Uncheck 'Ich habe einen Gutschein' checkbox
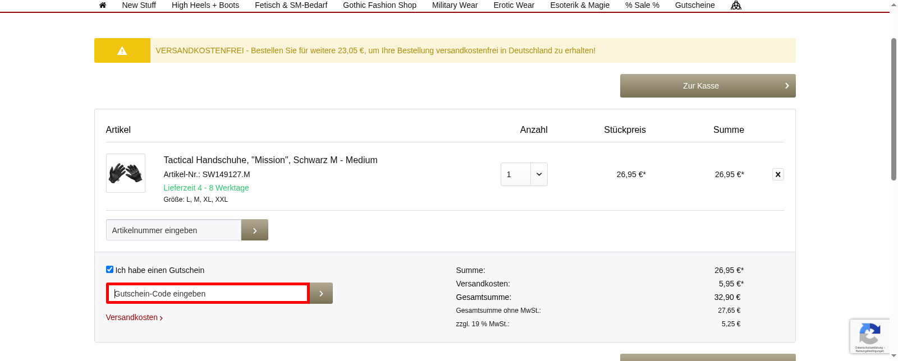The image size is (898, 361). click(x=110, y=270)
